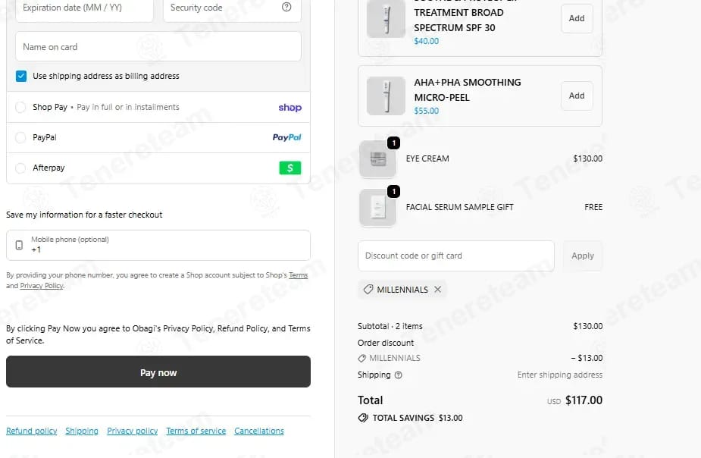701x458 pixels.
Task: Select PayPal payment option
Action: 20,137
